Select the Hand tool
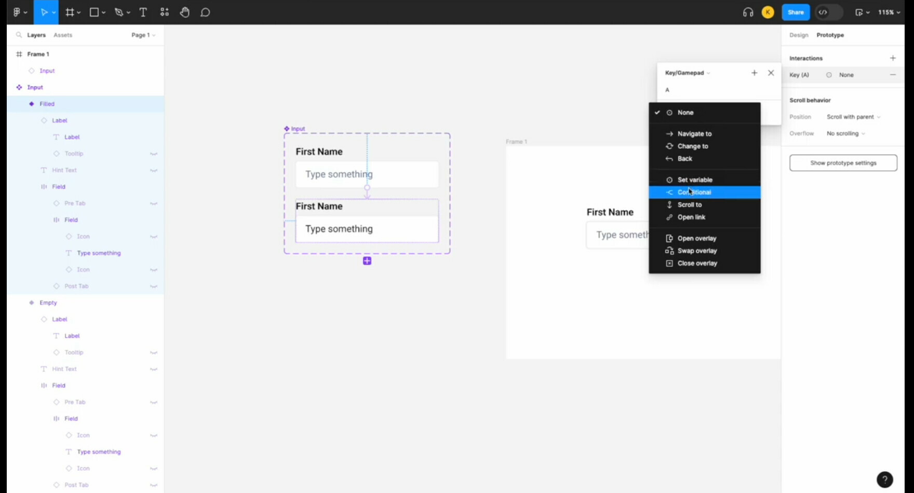 click(x=185, y=12)
